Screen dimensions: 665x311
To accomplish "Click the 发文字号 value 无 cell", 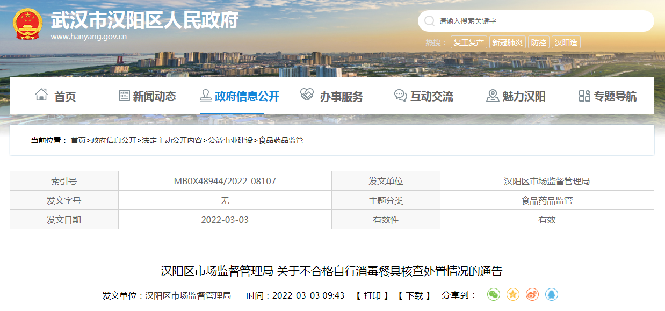I will tap(225, 200).
